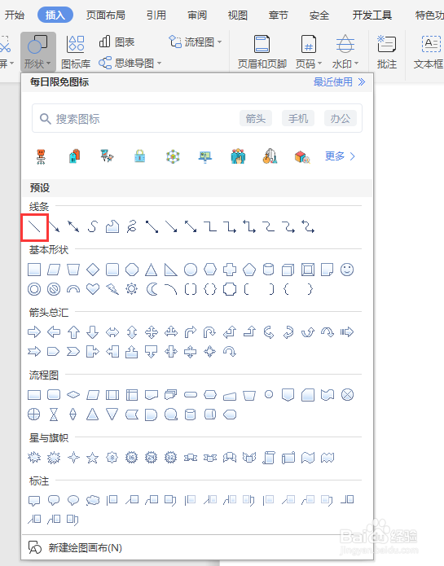Open the 形状 shapes dropdown
The width and height of the screenshot is (444, 566).
click(x=38, y=52)
